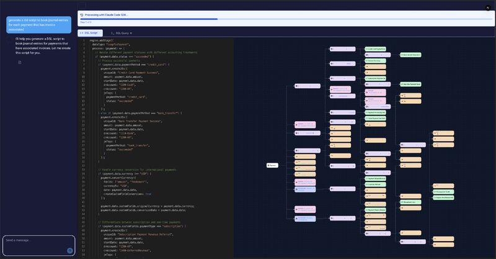Screen dimensions: 496x259
Task: Click the payment.convertCurrency({ code line
Action: (118, 178)
